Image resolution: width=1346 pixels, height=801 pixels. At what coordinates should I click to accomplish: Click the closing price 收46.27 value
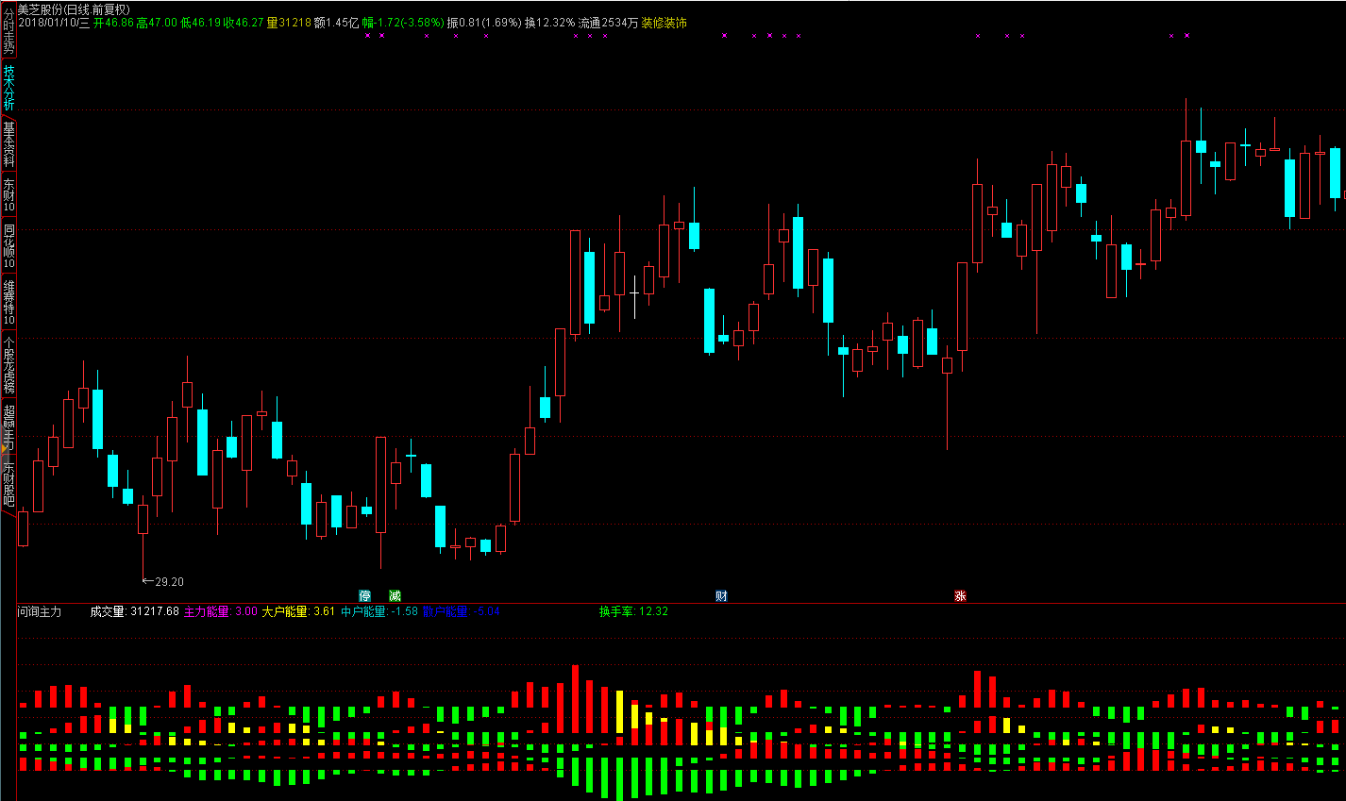tap(244, 22)
